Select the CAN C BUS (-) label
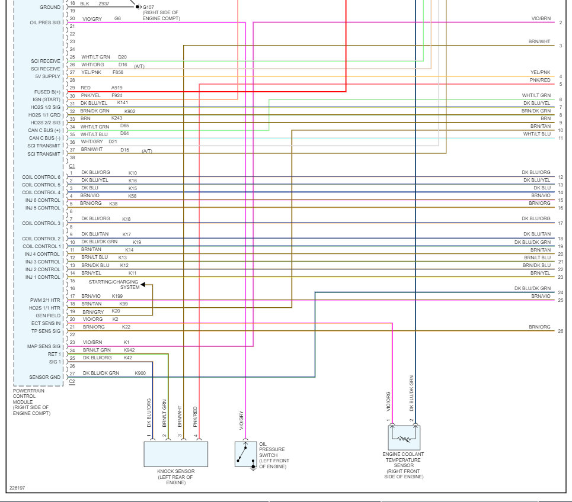Image resolution: width=572 pixels, height=502 pixels. pos(44,138)
